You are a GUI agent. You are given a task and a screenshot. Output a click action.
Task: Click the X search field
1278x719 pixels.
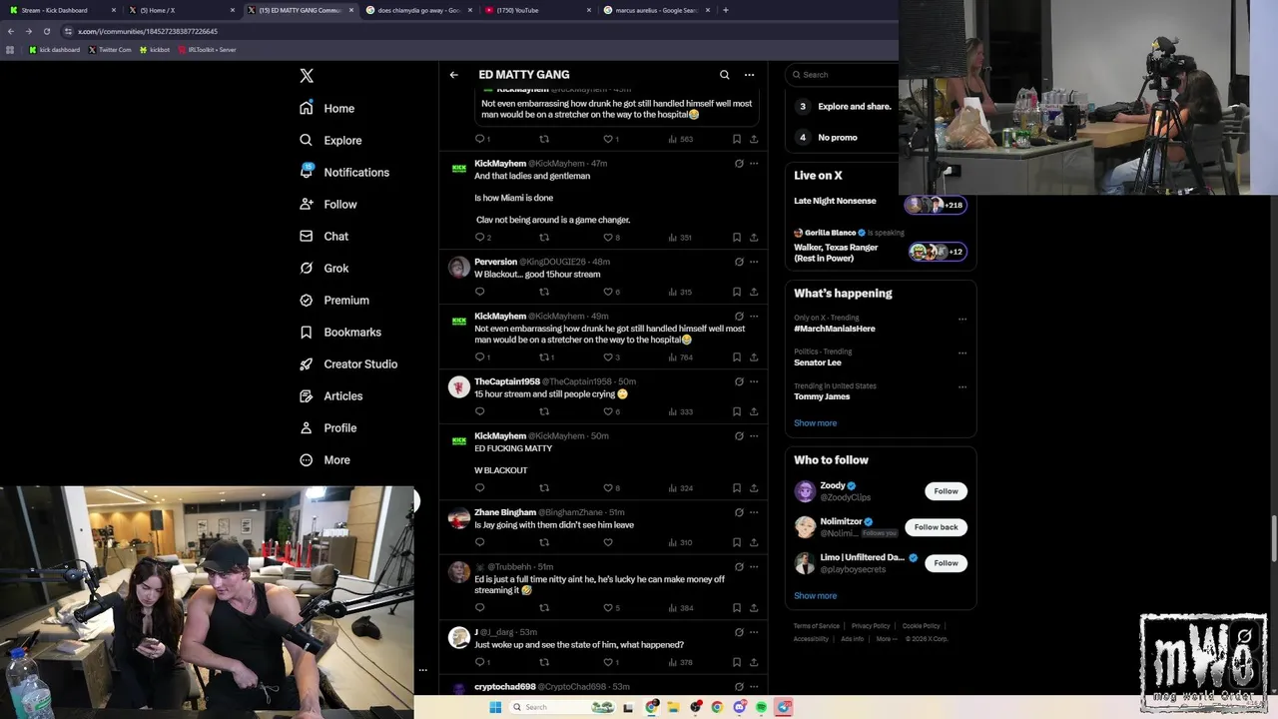pos(844,75)
